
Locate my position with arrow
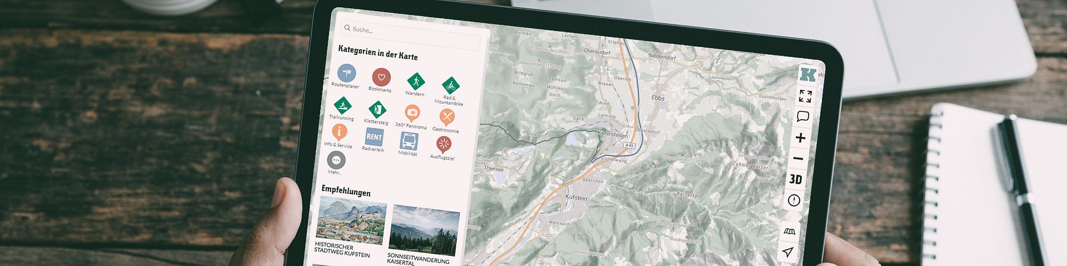[x=787, y=252]
